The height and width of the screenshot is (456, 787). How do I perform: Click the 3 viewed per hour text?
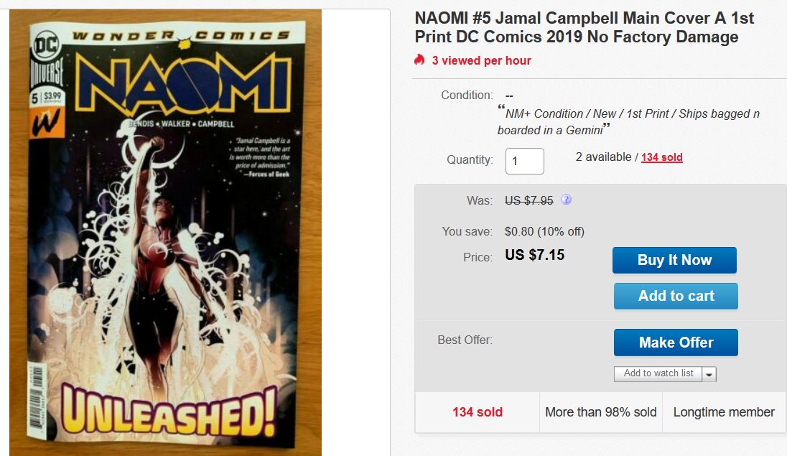[x=481, y=60]
